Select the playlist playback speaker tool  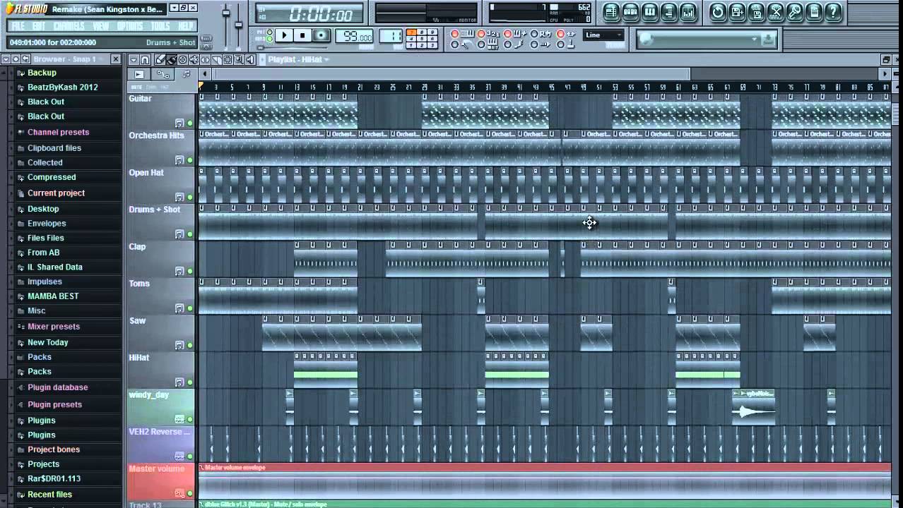250,60
